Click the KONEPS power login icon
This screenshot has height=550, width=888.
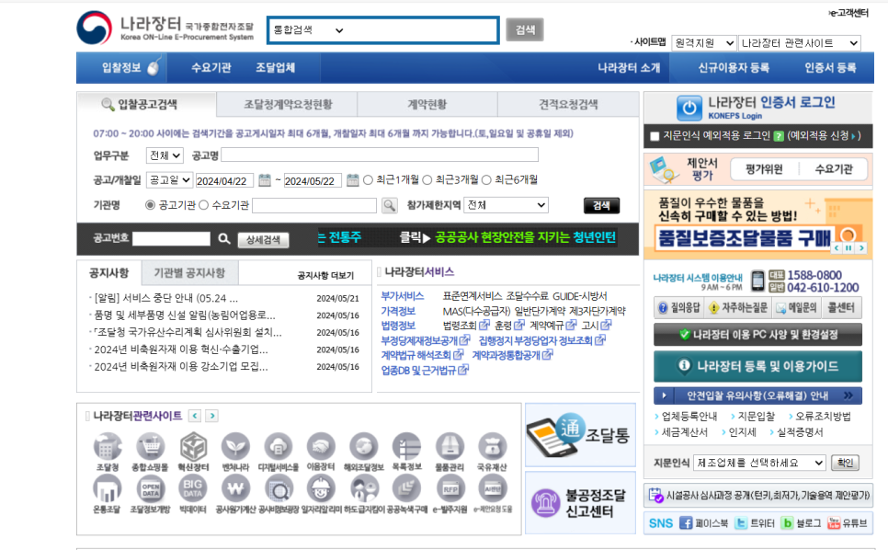[689, 108]
